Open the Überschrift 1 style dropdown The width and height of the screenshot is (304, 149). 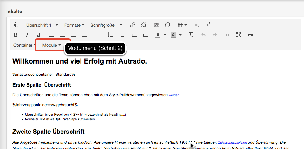[42, 25]
